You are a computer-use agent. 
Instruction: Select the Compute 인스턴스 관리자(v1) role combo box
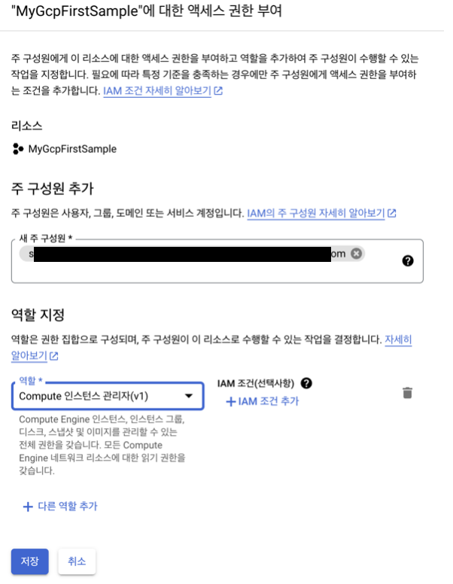pyautogui.click(x=108, y=396)
